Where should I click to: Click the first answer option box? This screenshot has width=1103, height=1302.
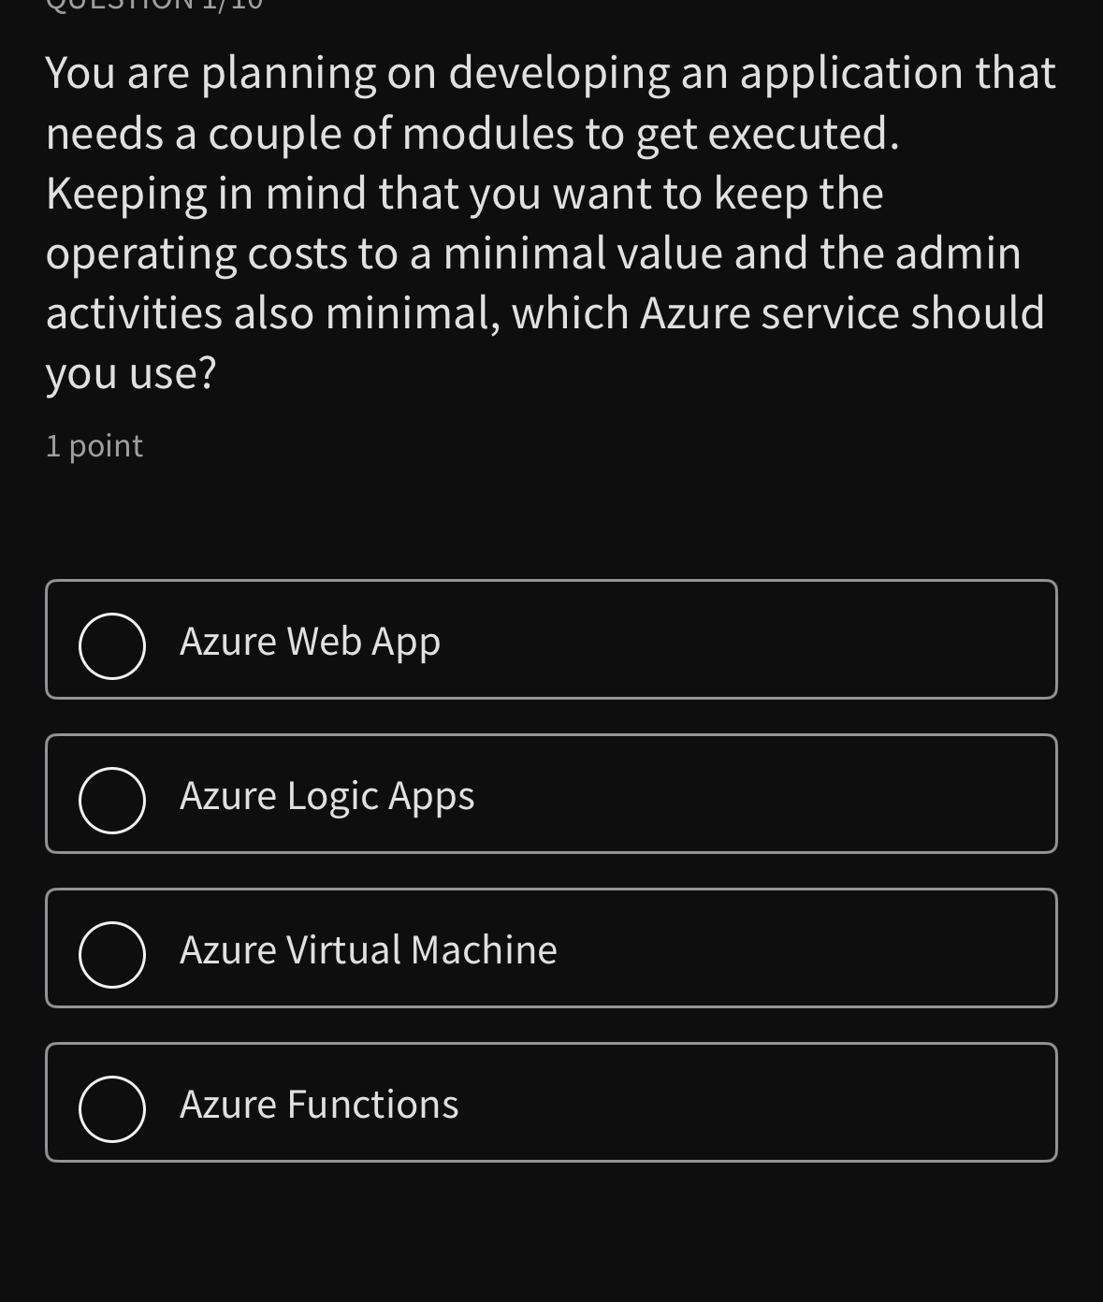click(551, 640)
